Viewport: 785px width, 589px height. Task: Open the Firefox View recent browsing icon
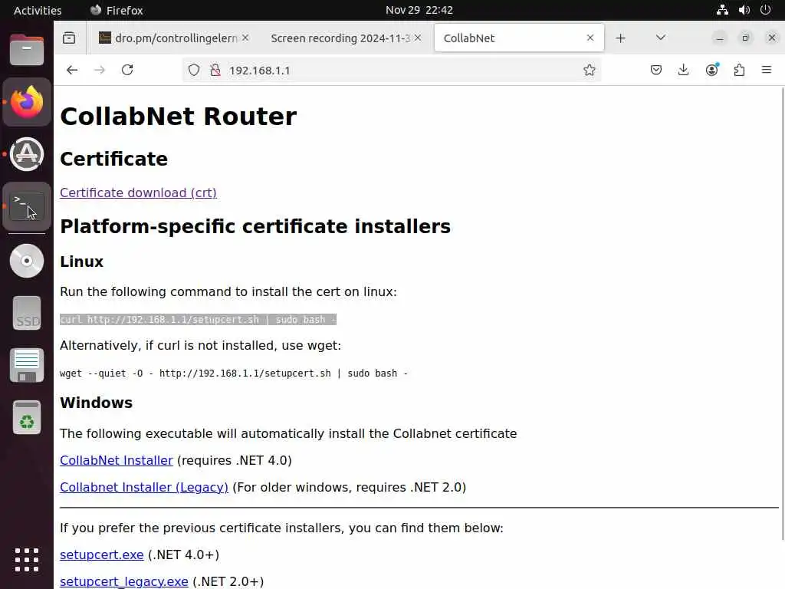[69, 38]
